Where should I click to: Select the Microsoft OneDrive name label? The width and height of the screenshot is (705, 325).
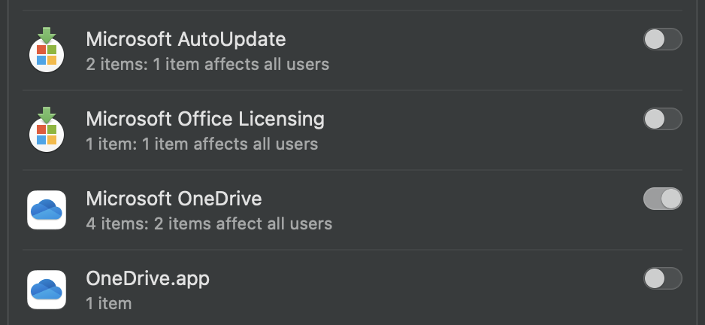(x=174, y=199)
